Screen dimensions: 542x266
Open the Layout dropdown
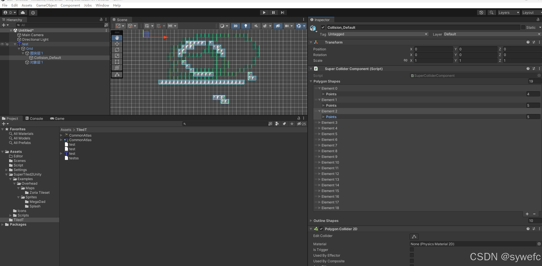531,13
